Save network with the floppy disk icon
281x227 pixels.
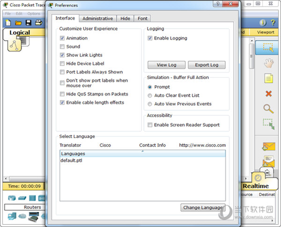point(29,23)
